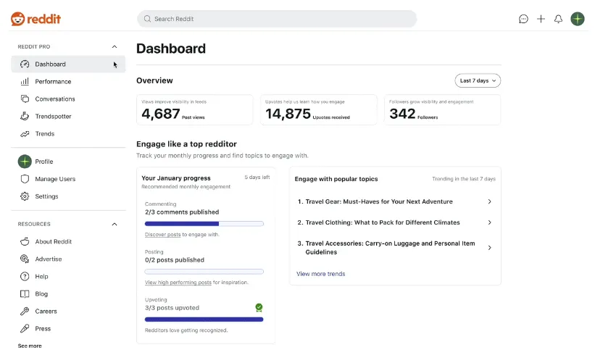Click the empty posting progress bar
The height and width of the screenshot is (363, 595).
click(x=204, y=272)
